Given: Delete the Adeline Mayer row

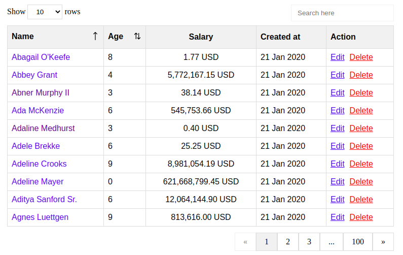Looking at the screenshot, I should pos(361,182).
